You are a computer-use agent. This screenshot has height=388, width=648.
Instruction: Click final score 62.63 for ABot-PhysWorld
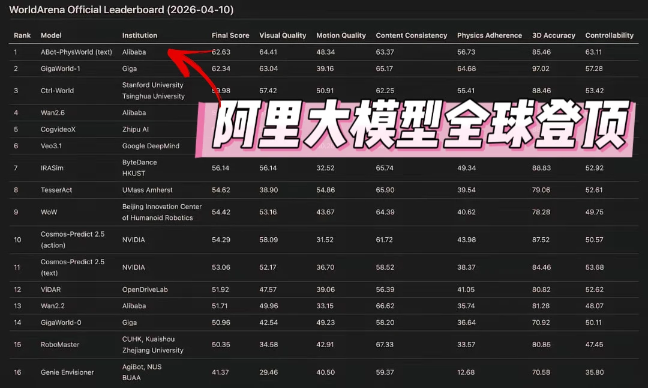(x=221, y=52)
